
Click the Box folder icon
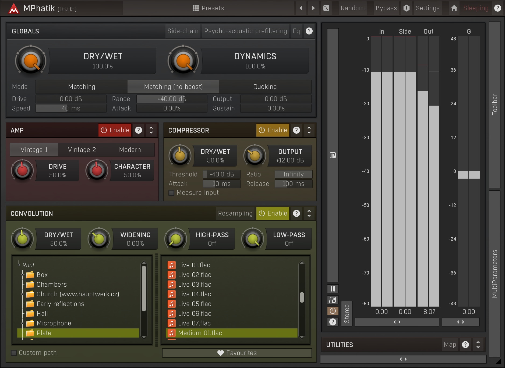click(30, 275)
